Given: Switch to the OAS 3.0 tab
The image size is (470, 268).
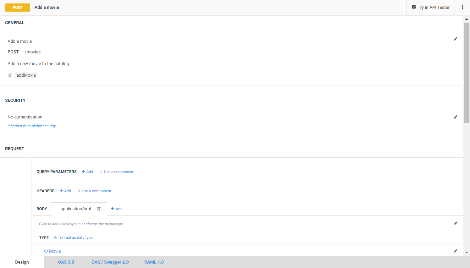Looking at the screenshot, I should point(66,262).
